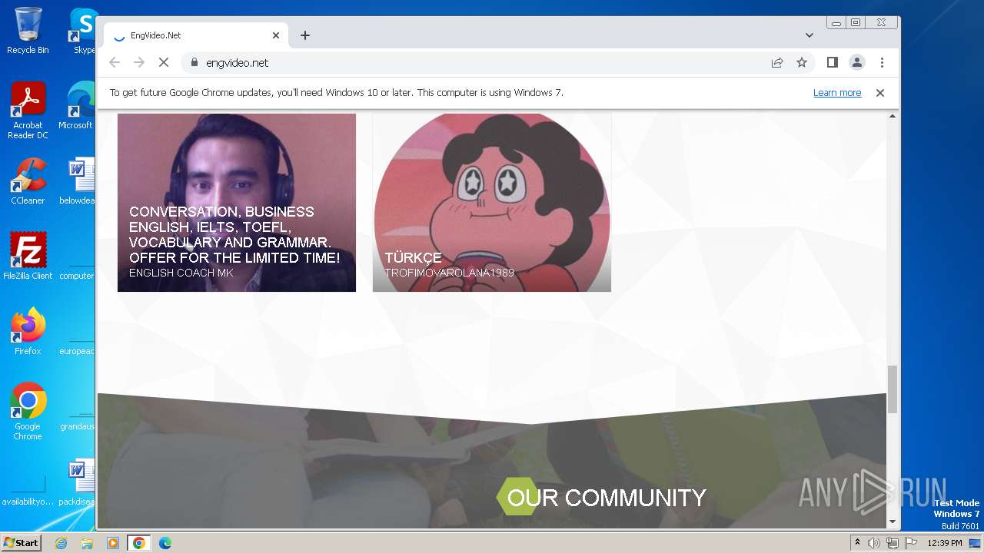Open the volume speaker tray icon

point(874,543)
